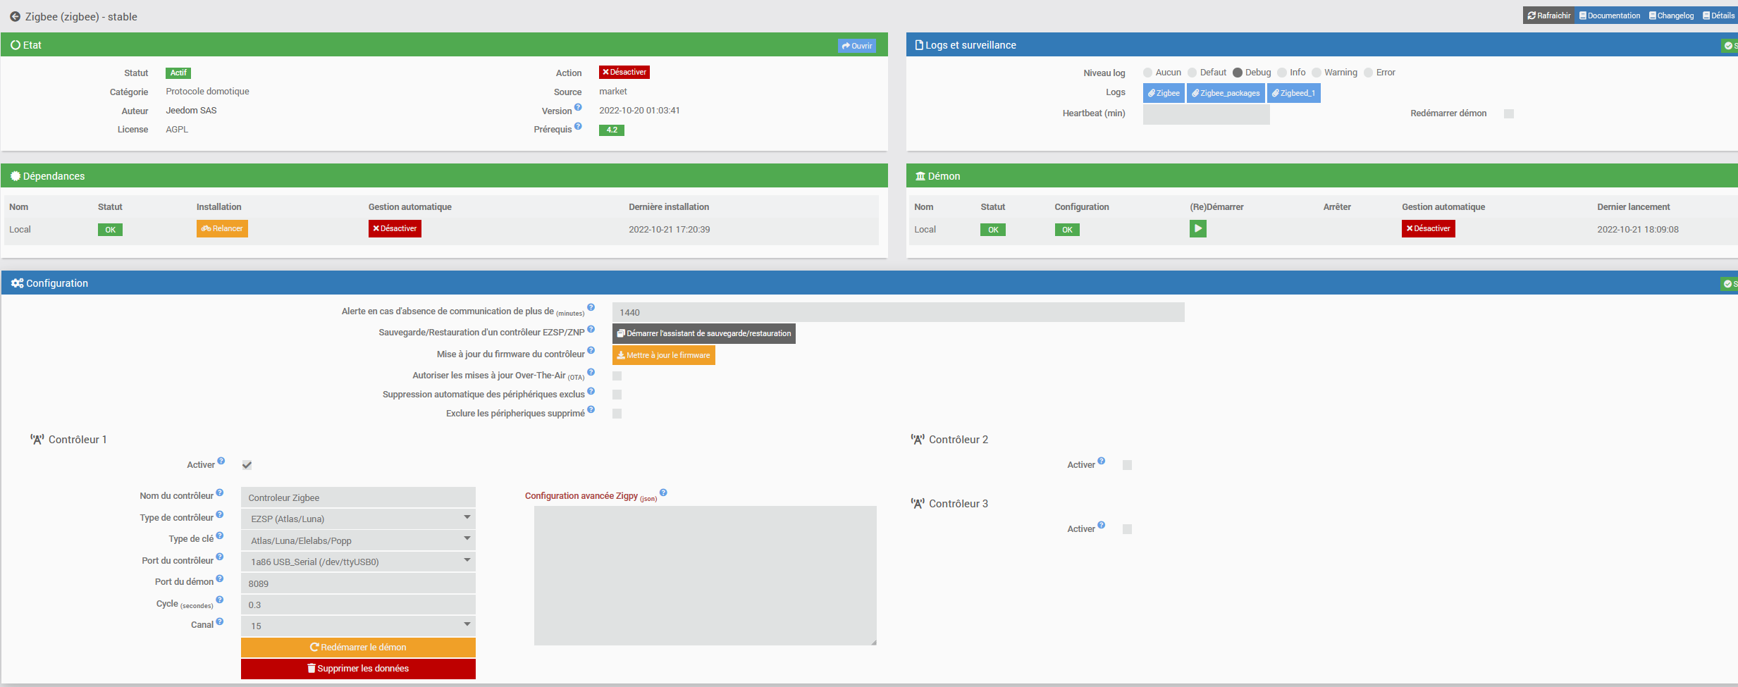Toggle the Redémarrer démon checkbox
Screen dimensions: 1738x687
click(x=1509, y=113)
